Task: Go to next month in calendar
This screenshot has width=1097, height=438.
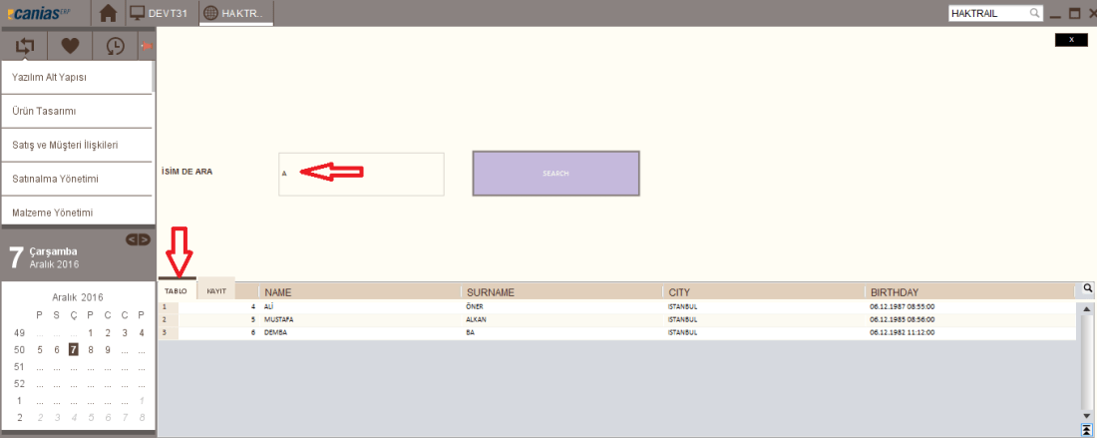Action: tap(145, 239)
